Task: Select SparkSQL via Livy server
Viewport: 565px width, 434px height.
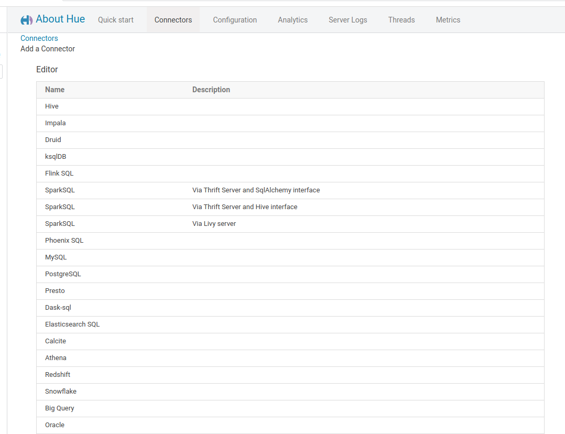Action: tap(60, 224)
